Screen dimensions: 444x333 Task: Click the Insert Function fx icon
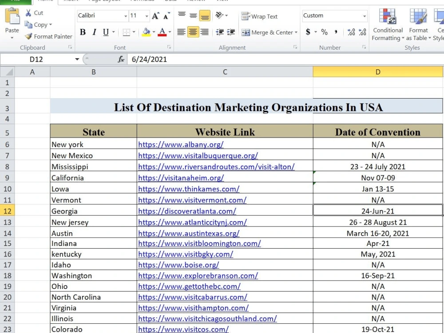coord(121,59)
